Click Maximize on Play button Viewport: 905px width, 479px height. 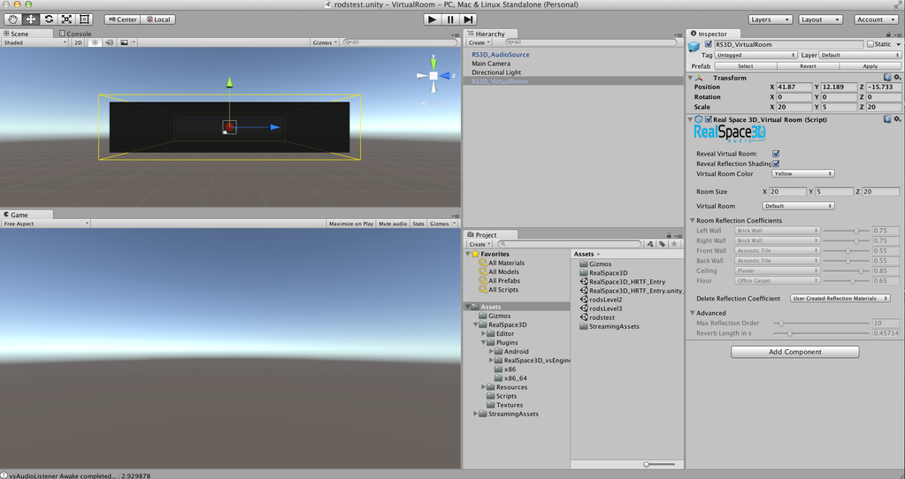tap(352, 224)
